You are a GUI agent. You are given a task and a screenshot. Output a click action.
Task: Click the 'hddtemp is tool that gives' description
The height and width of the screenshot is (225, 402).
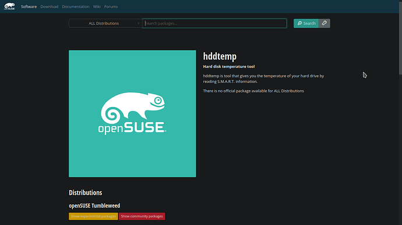[263, 78]
